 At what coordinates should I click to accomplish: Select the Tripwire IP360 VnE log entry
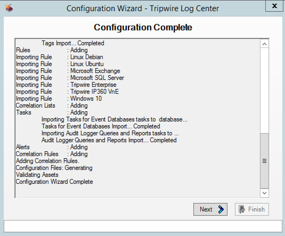pyautogui.click(x=94, y=92)
